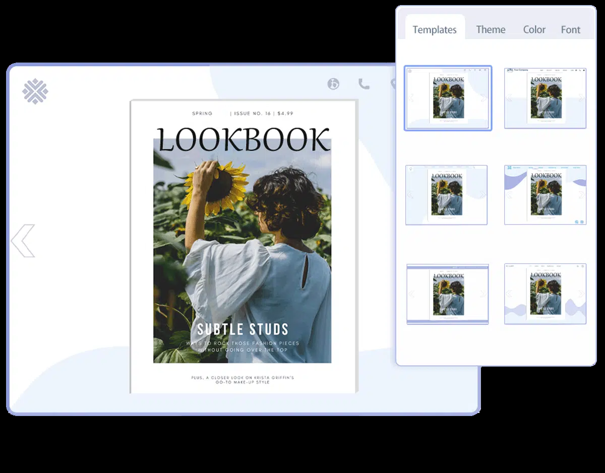Choose template with wavy purple footer
The height and width of the screenshot is (473, 605).
click(545, 294)
